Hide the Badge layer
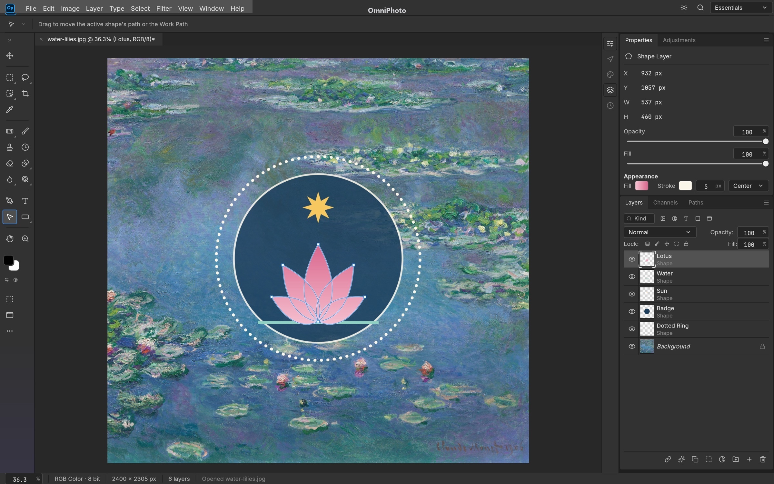The width and height of the screenshot is (774, 484). point(632,311)
